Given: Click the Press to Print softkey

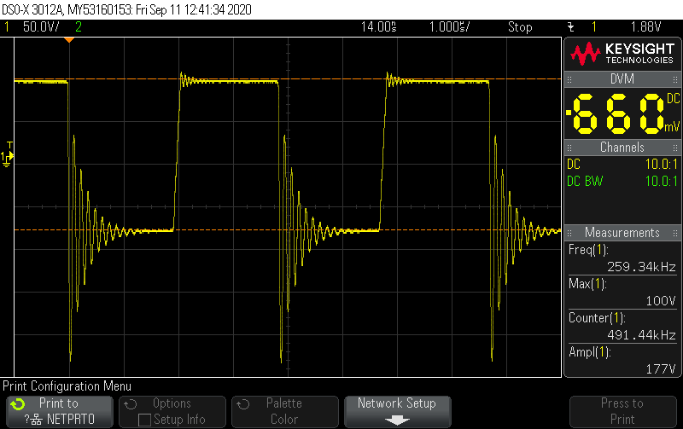Looking at the screenshot, I should pyautogui.click(x=623, y=411).
